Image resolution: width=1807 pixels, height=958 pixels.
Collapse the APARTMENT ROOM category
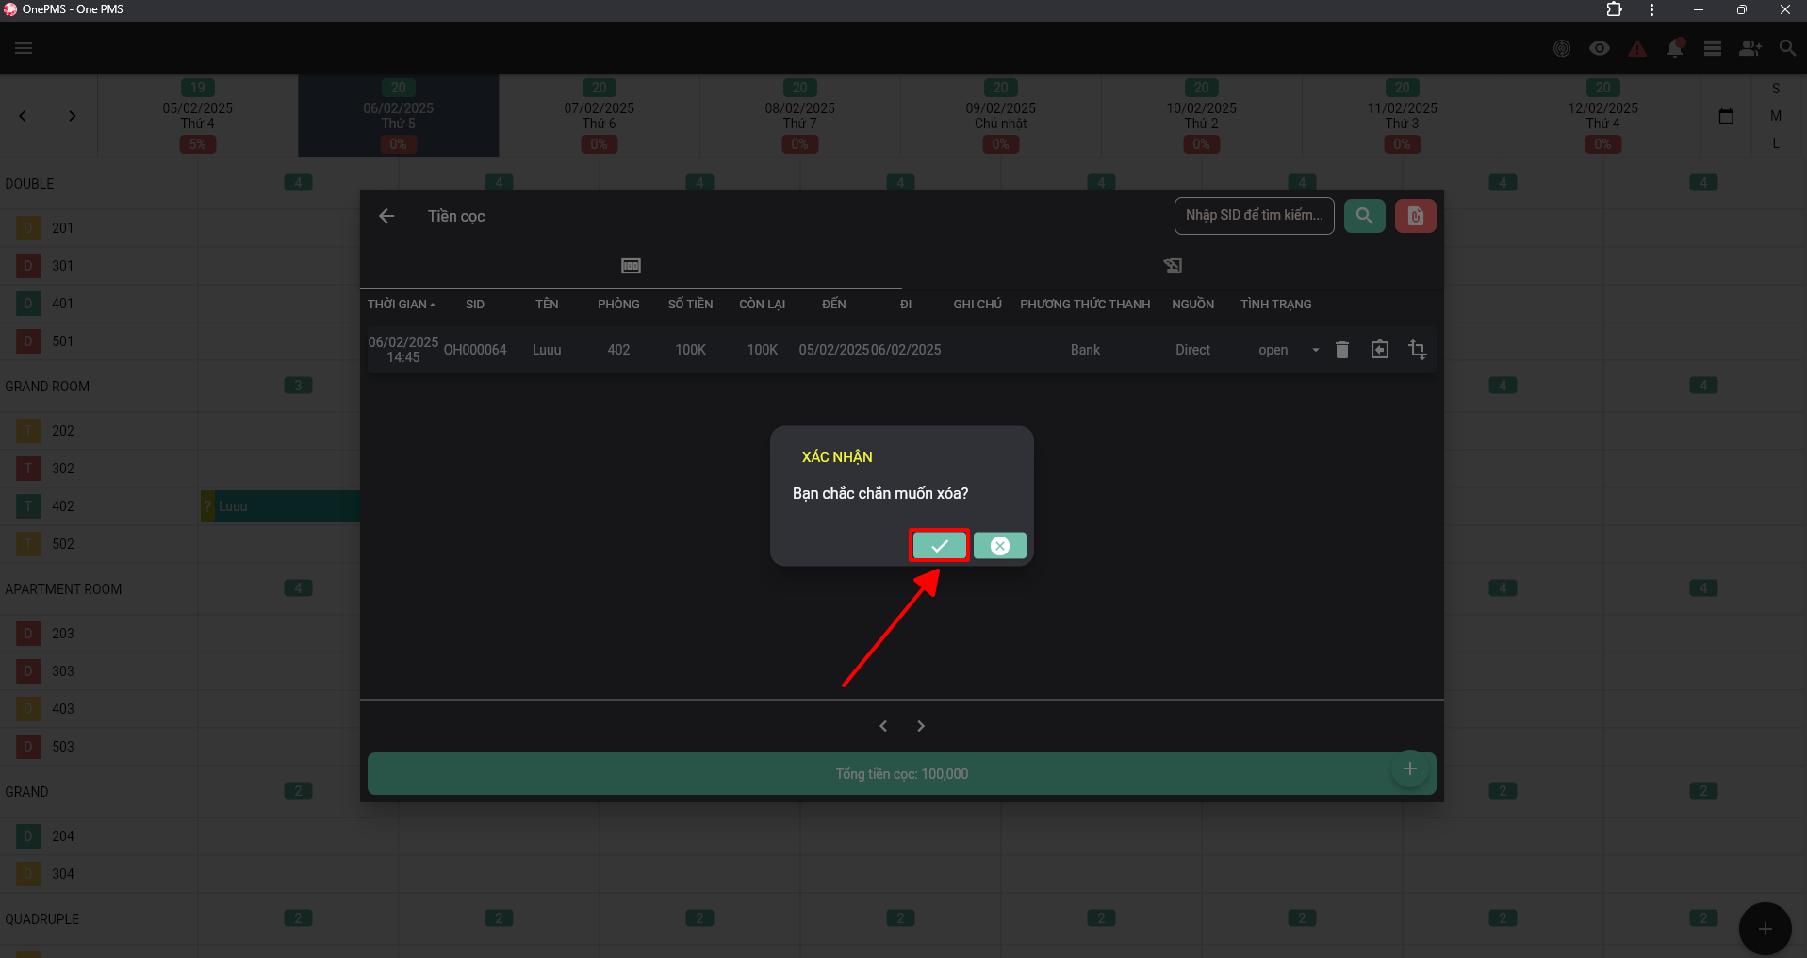[63, 589]
